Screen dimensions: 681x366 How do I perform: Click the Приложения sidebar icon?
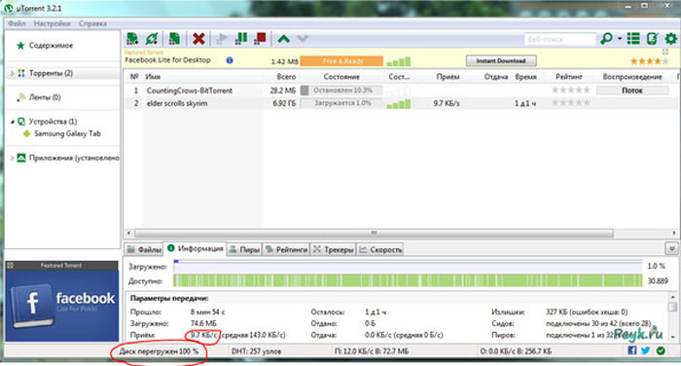(x=21, y=158)
